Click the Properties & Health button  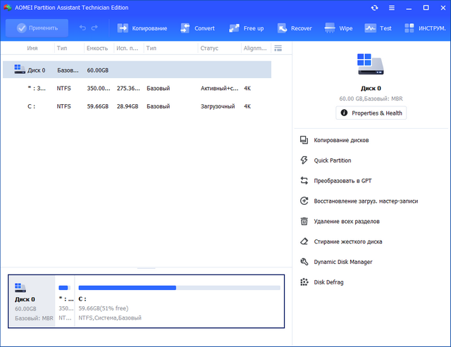371,113
